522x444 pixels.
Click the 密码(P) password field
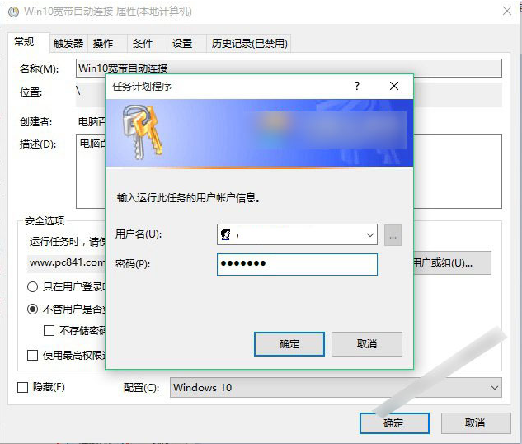(x=297, y=264)
